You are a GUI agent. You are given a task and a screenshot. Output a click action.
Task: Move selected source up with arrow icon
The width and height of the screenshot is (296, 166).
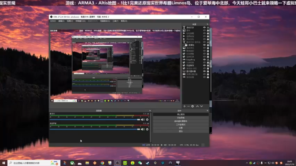(197, 106)
